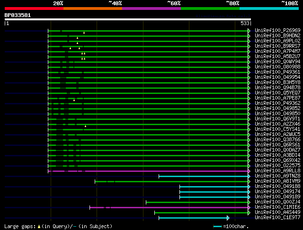
Task: Click the purple ~60% identity legend segment
Action: coord(151,9)
